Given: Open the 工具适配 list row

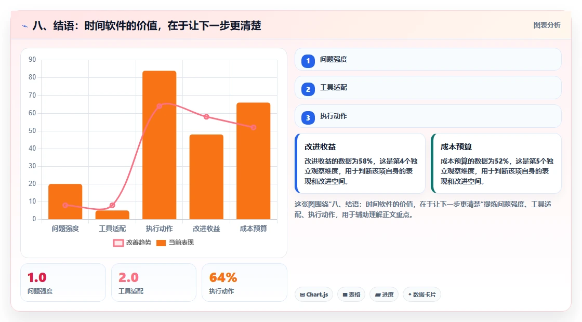Looking at the screenshot, I should pos(428,88).
